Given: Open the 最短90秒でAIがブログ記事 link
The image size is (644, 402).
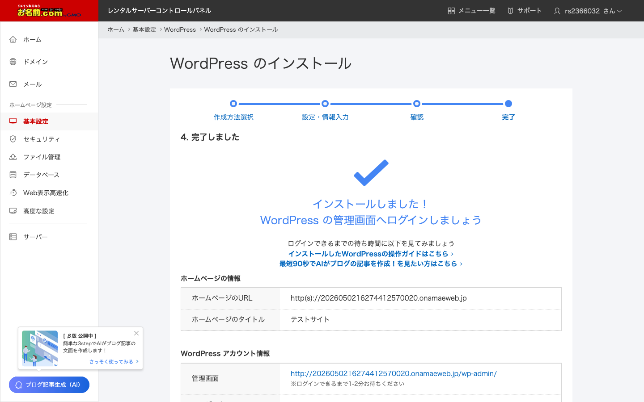Looking at the screenshot, I should tap(371, 264).
